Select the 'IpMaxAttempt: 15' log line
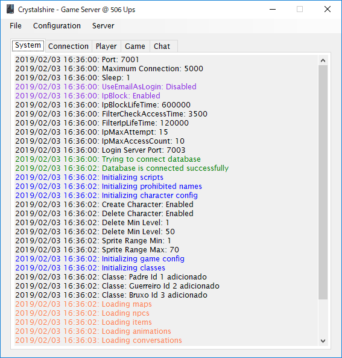 [92, 132]
